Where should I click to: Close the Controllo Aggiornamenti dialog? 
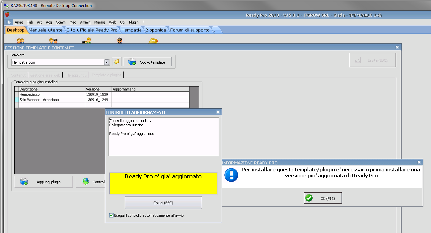pos(218,112)
